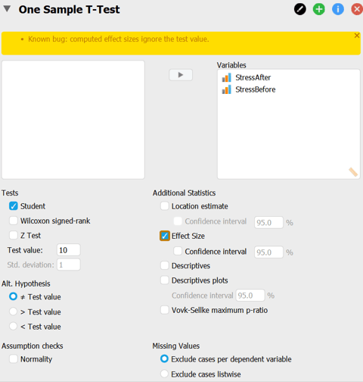
Task: Enable the Normality assumption check
Action: click(14, 359)
